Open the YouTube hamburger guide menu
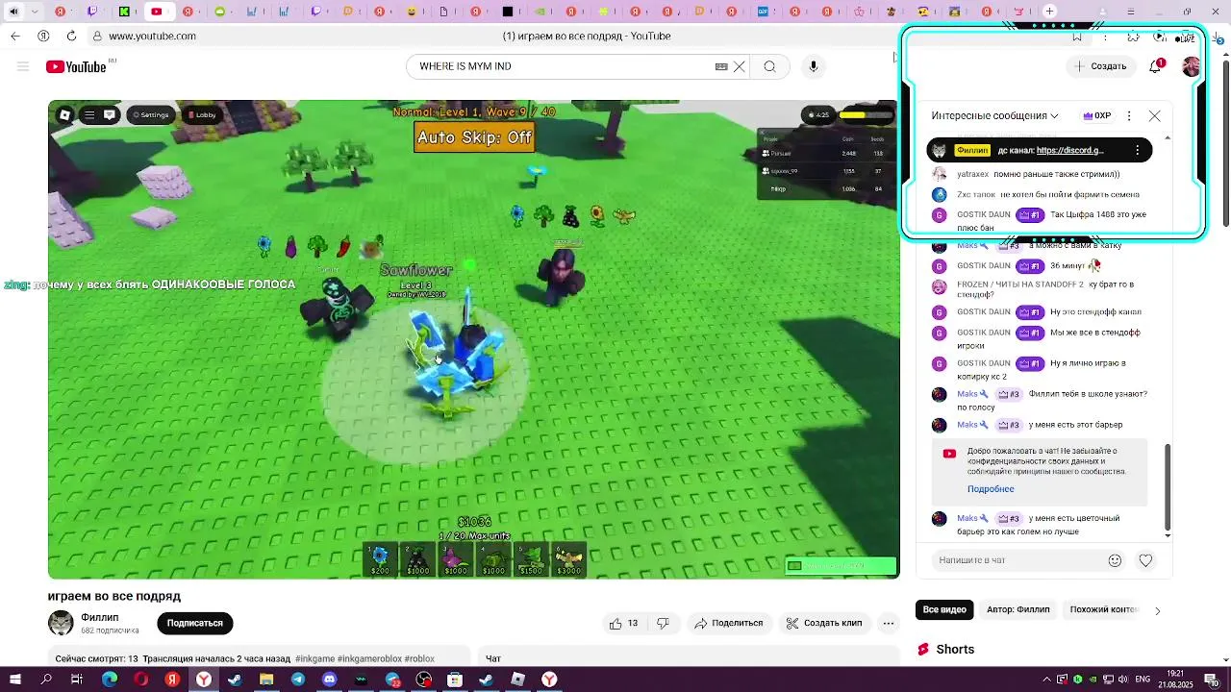 click(x=23, y=66)
